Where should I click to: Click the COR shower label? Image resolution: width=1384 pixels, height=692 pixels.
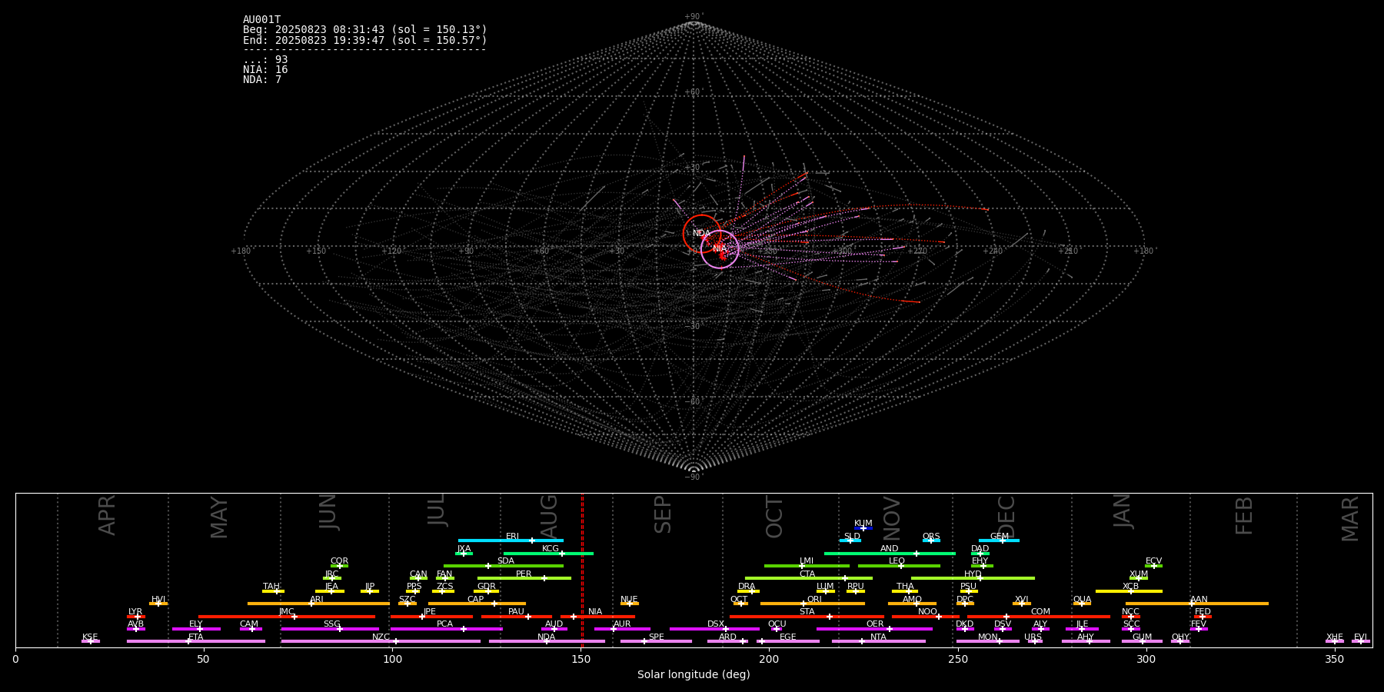click(339, 561)
